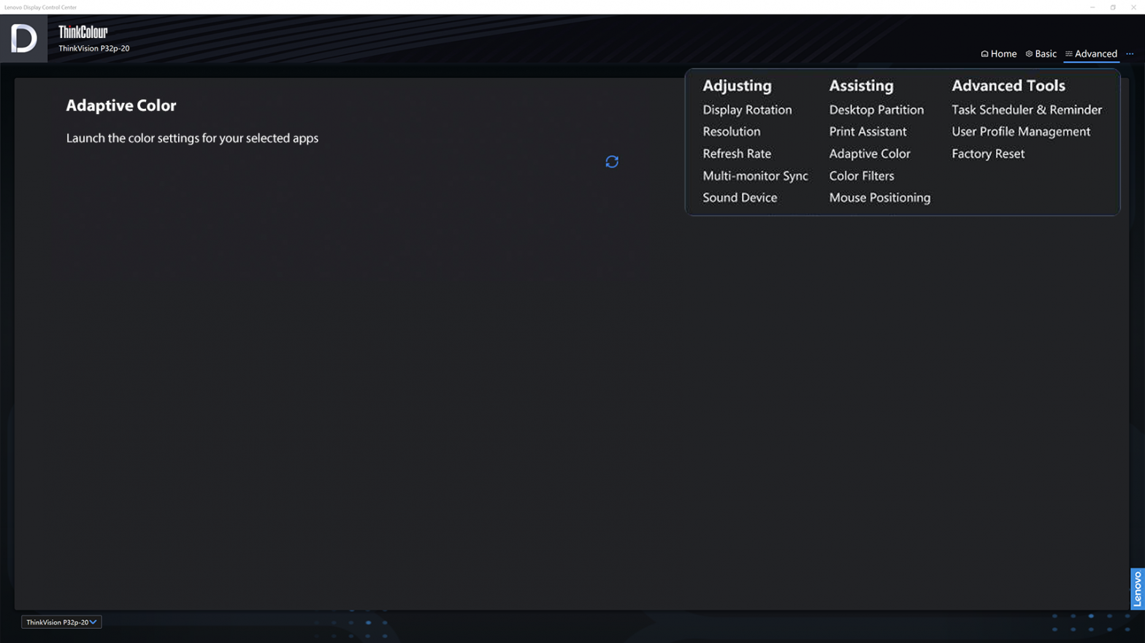Select Factory Reset
This screenshot has width=1145, height=643.
988,153
